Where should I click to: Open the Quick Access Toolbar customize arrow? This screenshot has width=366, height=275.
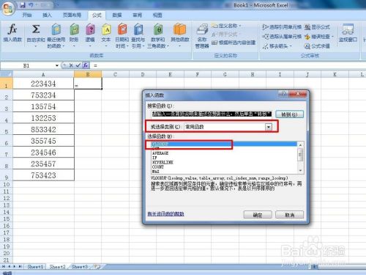coord(58,5)
